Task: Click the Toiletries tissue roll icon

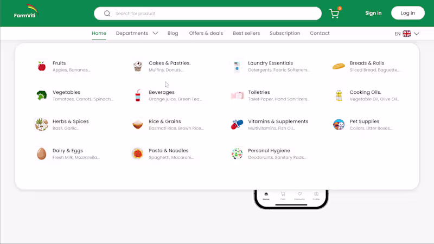Action: tap(237, 95)
